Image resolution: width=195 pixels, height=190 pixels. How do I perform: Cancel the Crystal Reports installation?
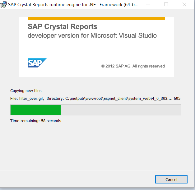tap(171, 179)
